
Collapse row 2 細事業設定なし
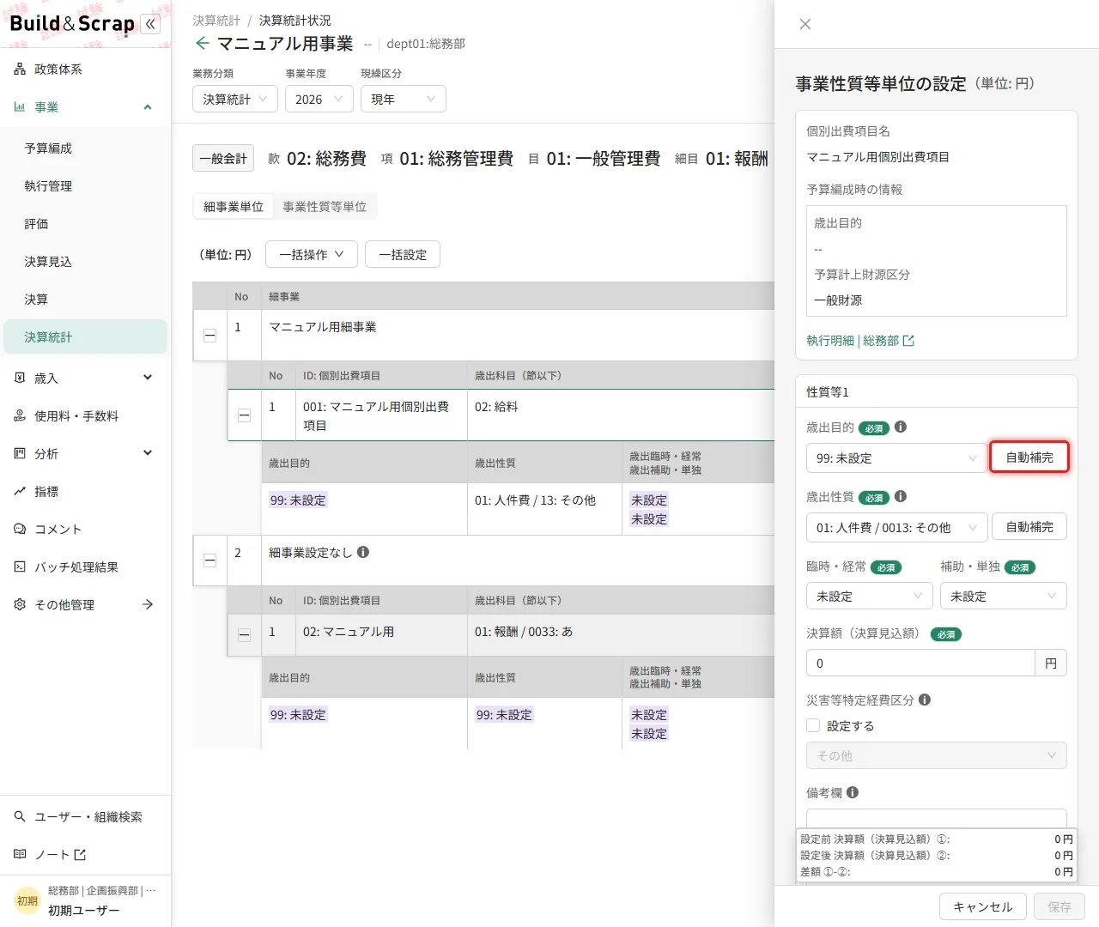209,560
